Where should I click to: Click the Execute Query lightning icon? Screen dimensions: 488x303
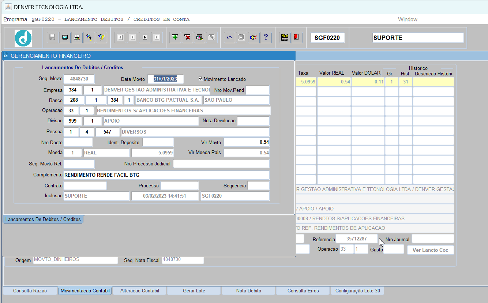102,37
